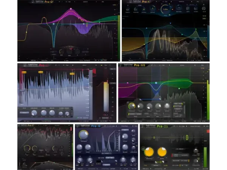Click the yellow Pro-DS Threshold knob
227x170 pixels.
tap(149, 152)
